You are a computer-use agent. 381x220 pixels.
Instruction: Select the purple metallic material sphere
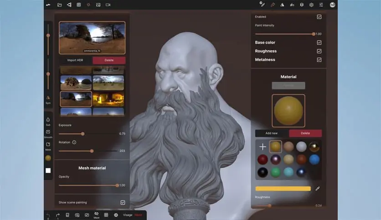point(276,160)
